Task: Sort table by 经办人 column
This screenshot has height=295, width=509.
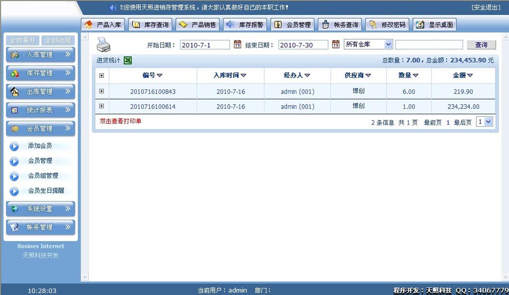Action: tap(297, 75)
